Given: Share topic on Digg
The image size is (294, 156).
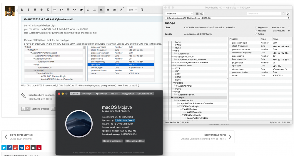Looking at the screenshot, I should point(21,147).
